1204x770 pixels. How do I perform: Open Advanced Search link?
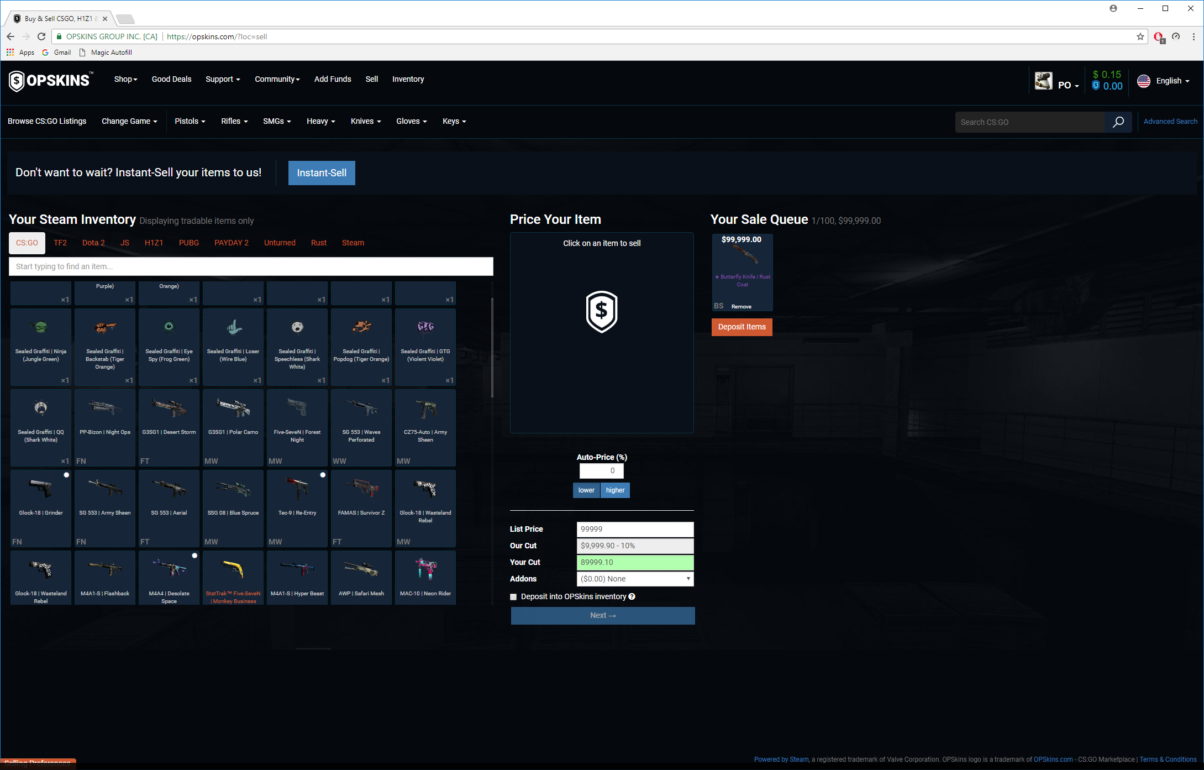coord(1170,122)
